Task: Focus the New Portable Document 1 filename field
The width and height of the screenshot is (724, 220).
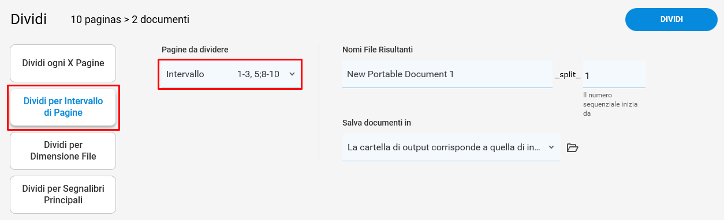Action: 447,74
